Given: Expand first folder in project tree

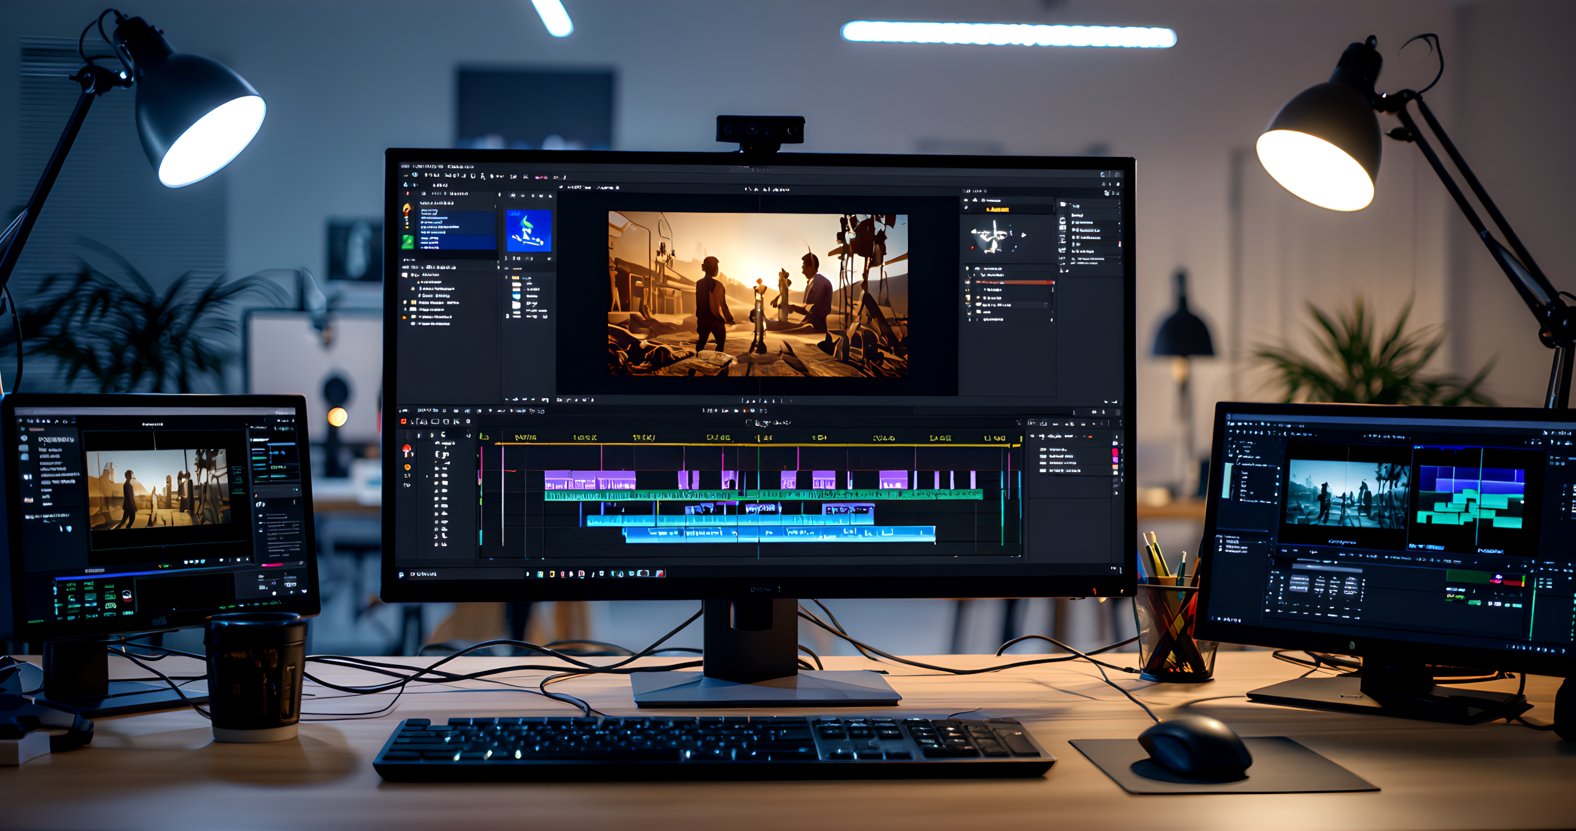Looking at the screenshot, I should pos(405,275).
